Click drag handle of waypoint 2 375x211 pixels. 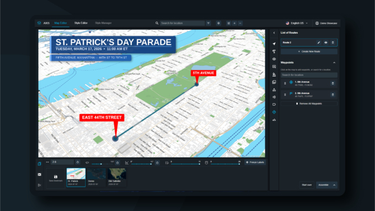(x=285, y=94)
